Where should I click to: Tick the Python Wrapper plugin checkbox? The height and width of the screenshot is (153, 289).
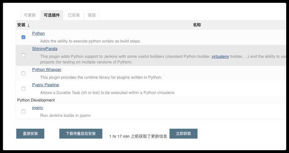tap(23, 73)
